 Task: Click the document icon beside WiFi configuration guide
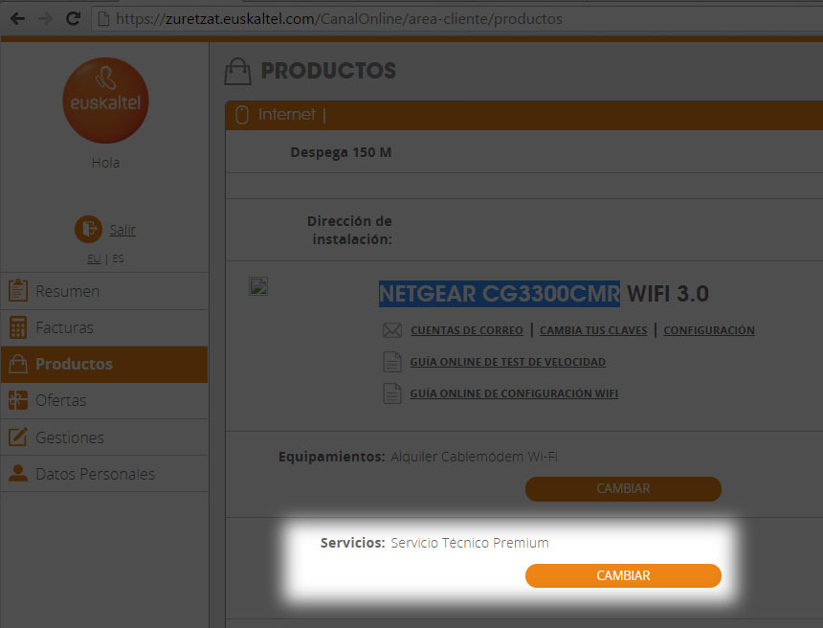[x=392, y=393]
